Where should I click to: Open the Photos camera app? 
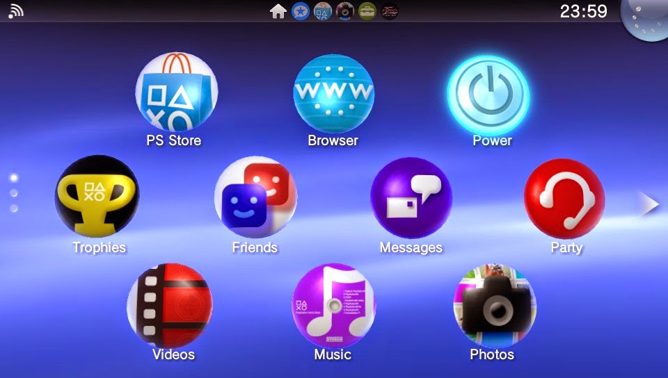(495, 306)
